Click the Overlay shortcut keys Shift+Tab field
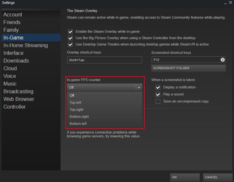This screenshot has width=234, height=182. click(104, 60)
